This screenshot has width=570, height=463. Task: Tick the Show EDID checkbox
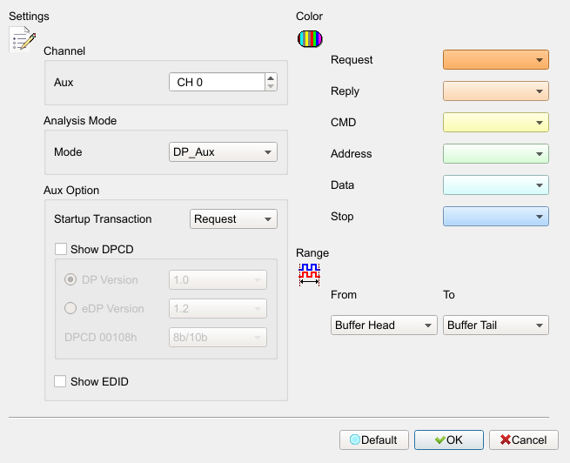click(x=60, y=381)
